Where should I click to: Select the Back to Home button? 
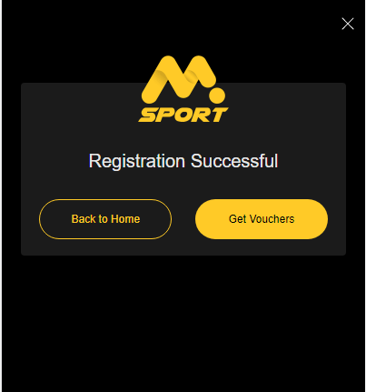pos(105,219)
